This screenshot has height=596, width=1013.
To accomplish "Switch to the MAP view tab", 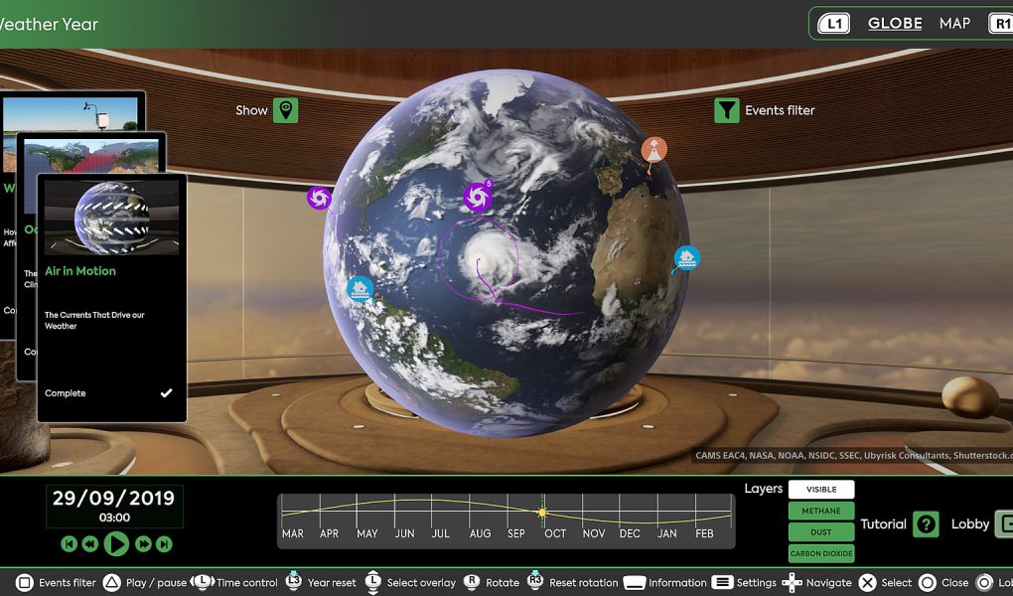I will point(954,24).
